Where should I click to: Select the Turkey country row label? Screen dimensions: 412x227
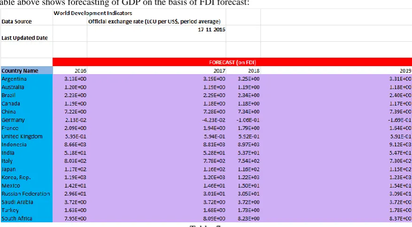pos(10,211)
